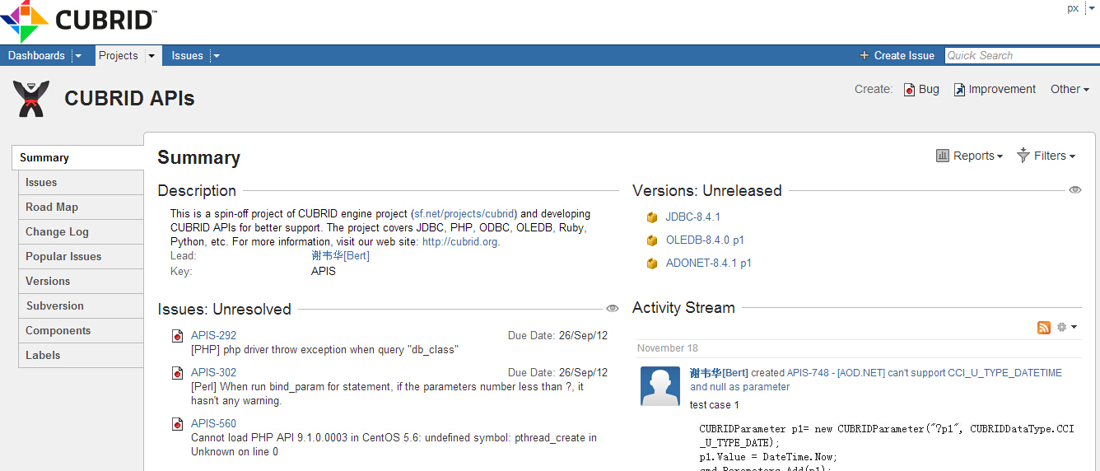
Task: Switch to the Components tab
Action: point(81,330)
